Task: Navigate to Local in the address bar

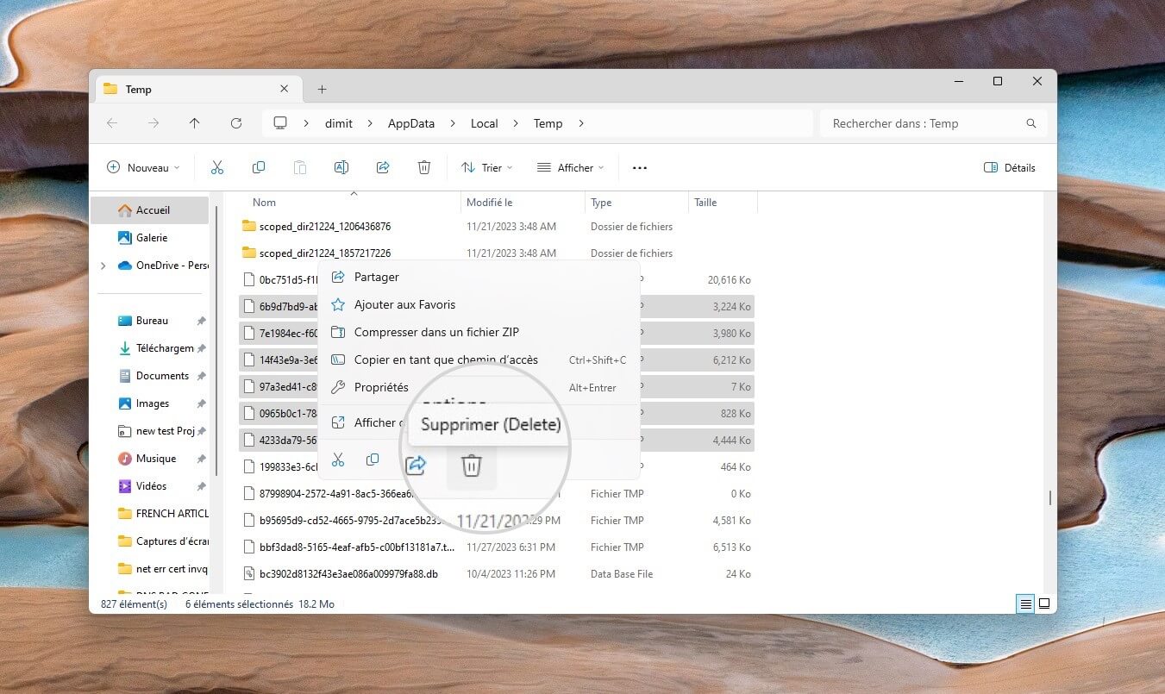Action: tap(485, 123)
